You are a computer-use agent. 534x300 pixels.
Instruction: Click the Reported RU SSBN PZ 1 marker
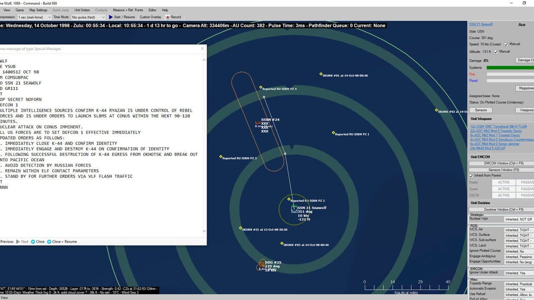point(333,133)
